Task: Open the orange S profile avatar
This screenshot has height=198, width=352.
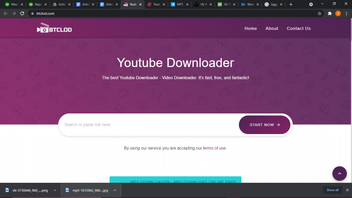Action: tap(338, 13)
